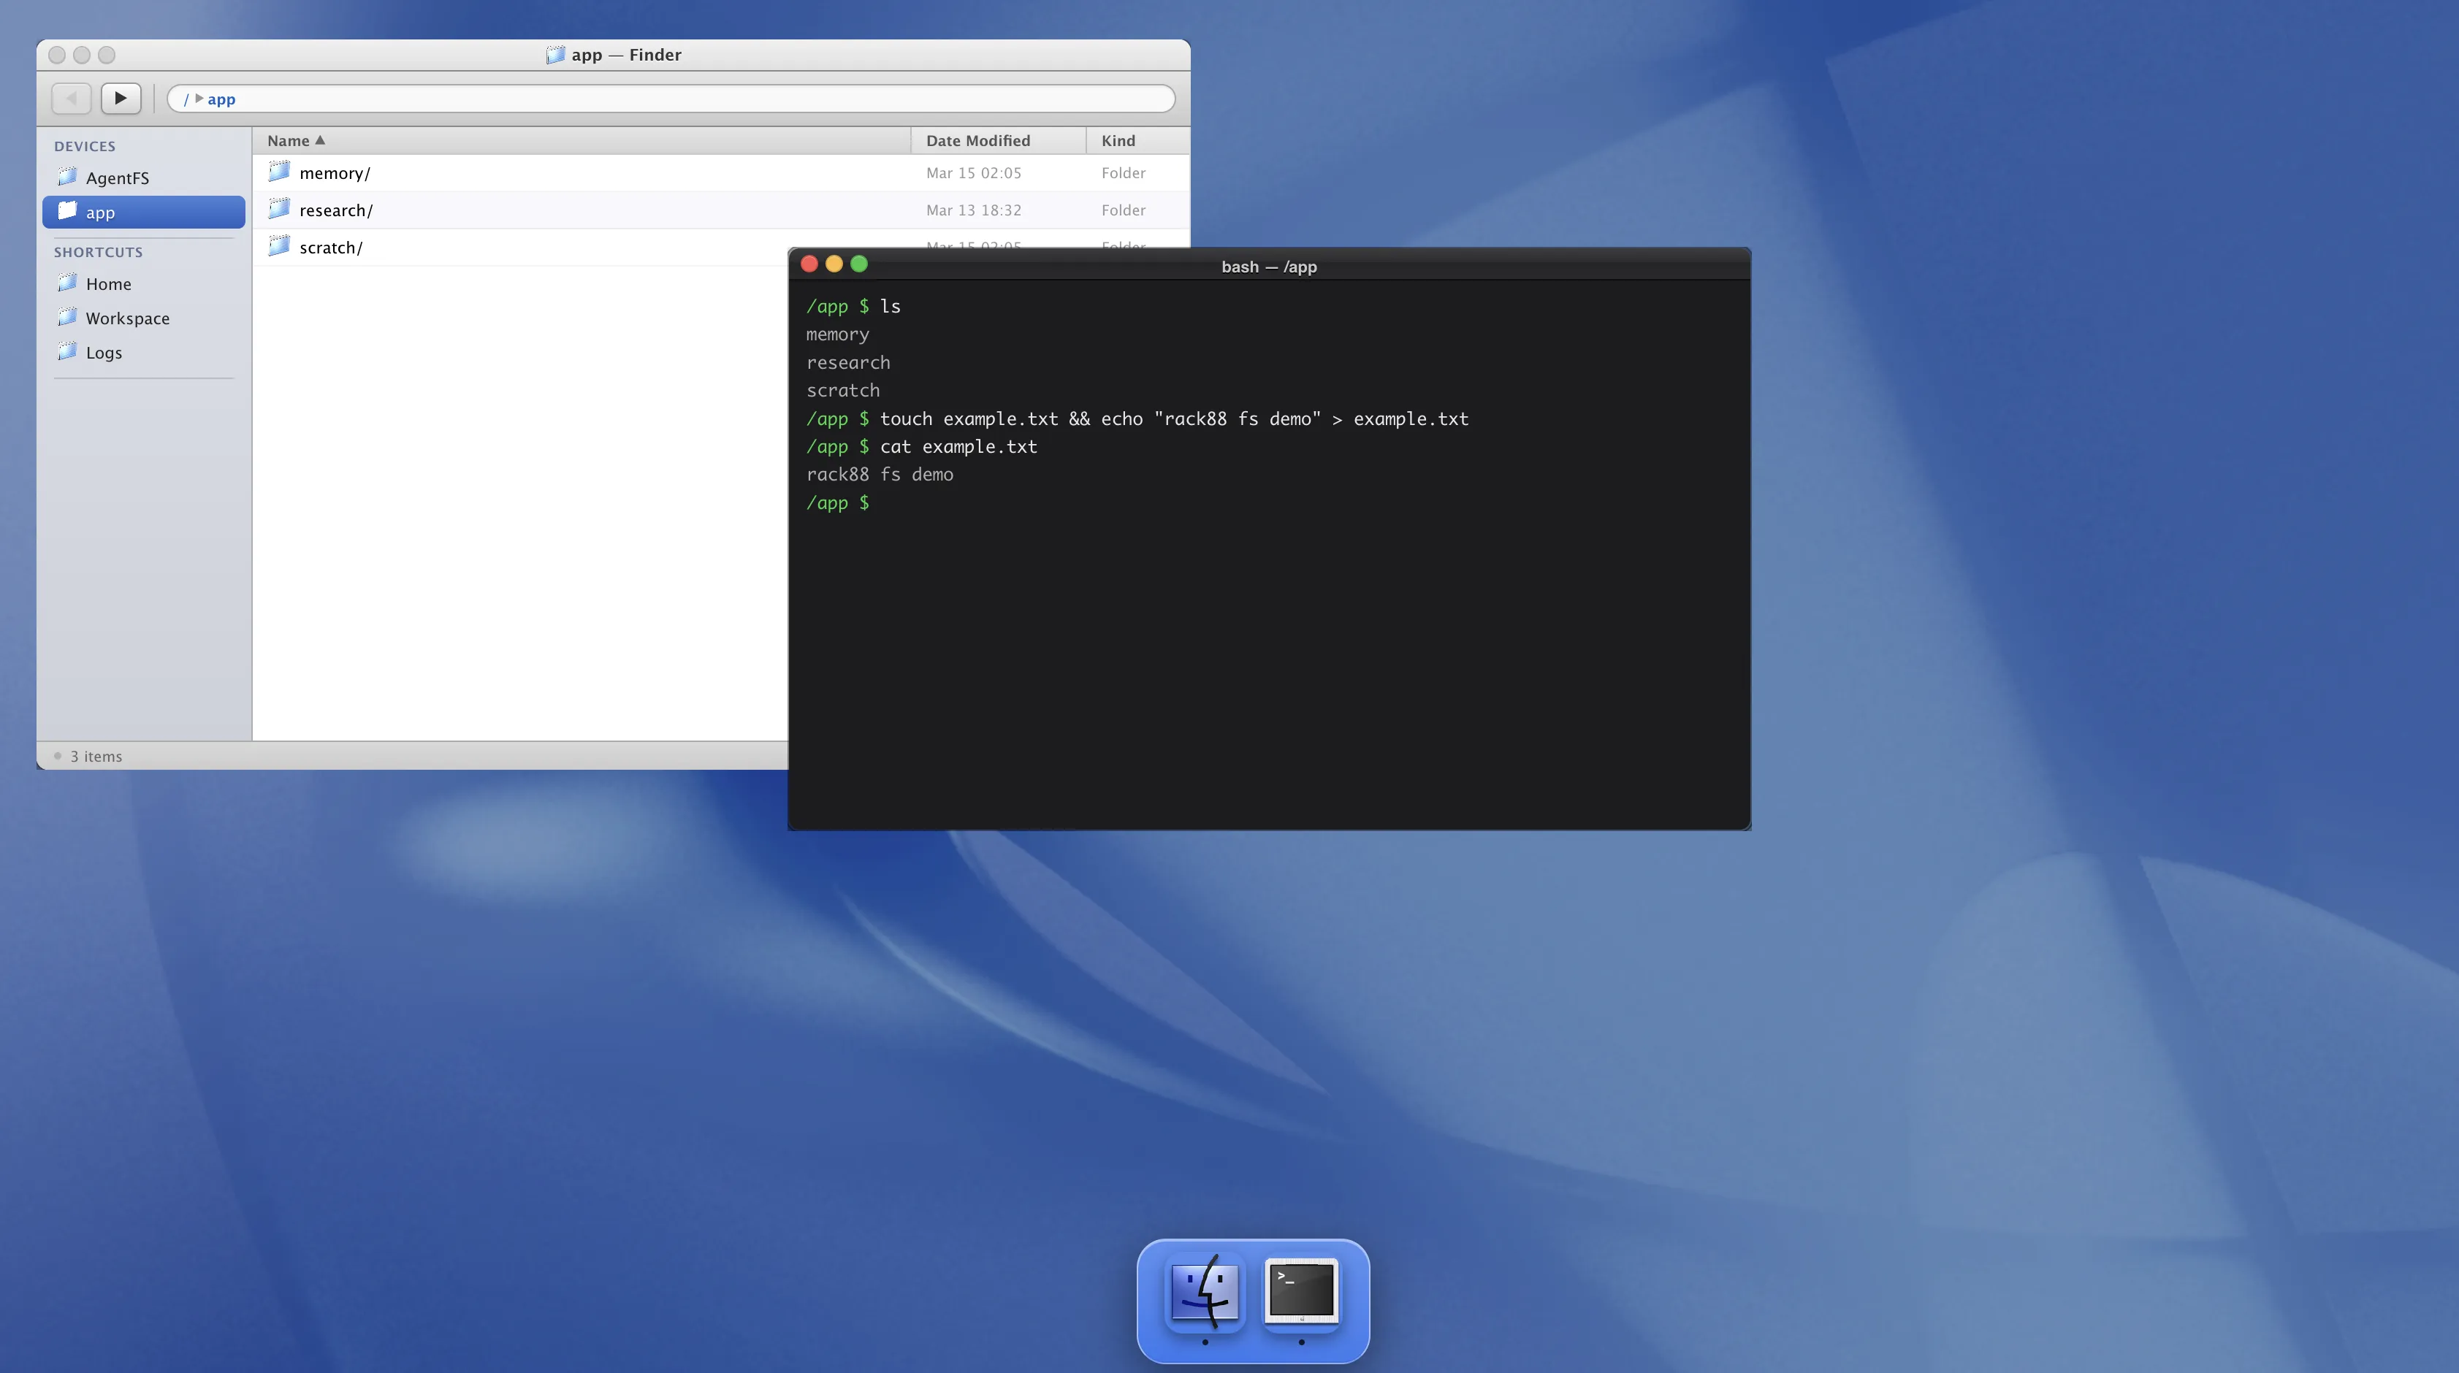This screenshot has height=1373, width=2459.
Task: Open the Home shortcut in the sidebar
Action: 108,283
